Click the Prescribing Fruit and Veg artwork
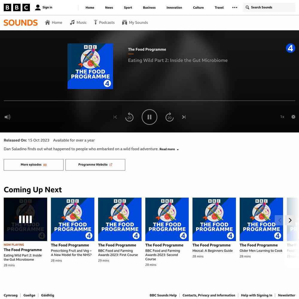The width and height of the screenshot is (299, 299). click(73, 219)
